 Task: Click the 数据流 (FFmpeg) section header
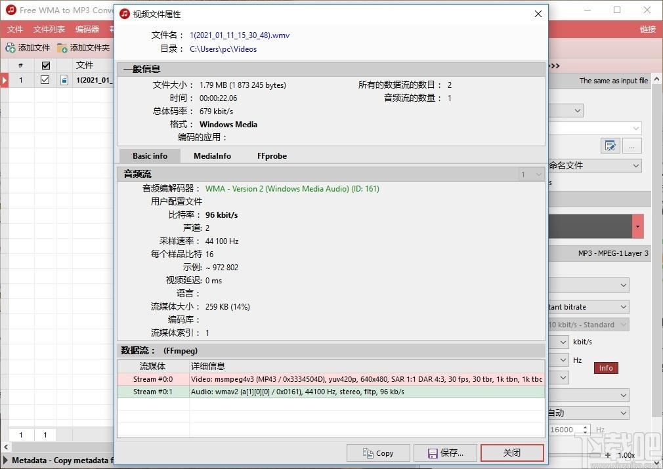point(331,351)
